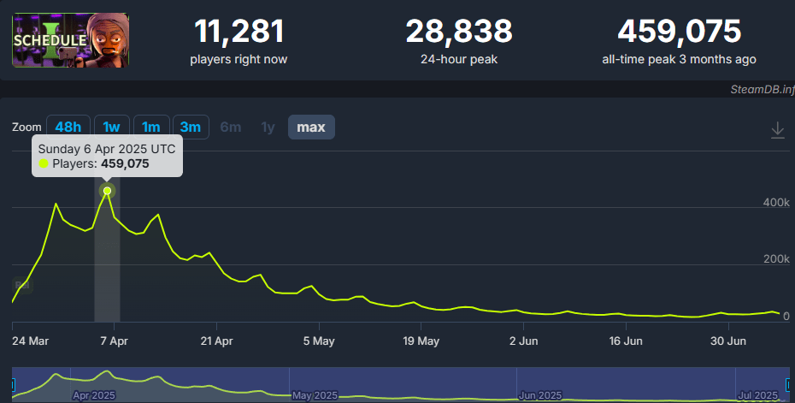Click the '19 May' axis label
Viewport: 795px width, 403px height.
(x=421, y=341)
